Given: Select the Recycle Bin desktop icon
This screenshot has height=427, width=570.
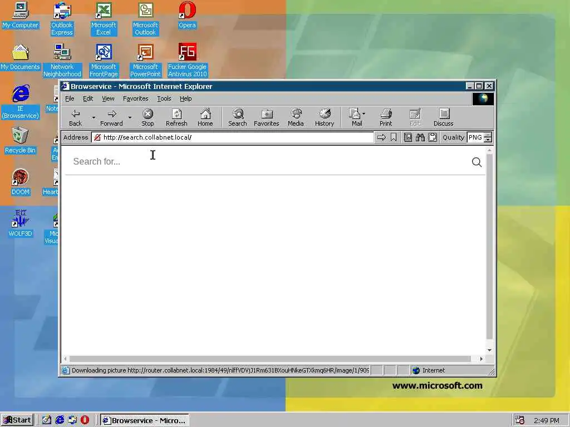Looking at the screenshot, I should 20,141.
